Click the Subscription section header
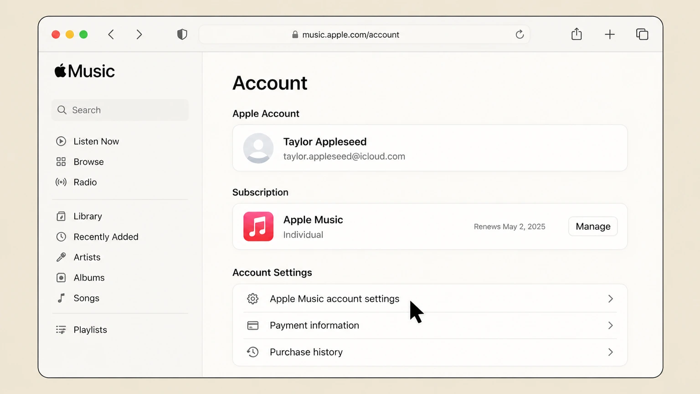Screen dimensions: 700x394 point(260,192)
